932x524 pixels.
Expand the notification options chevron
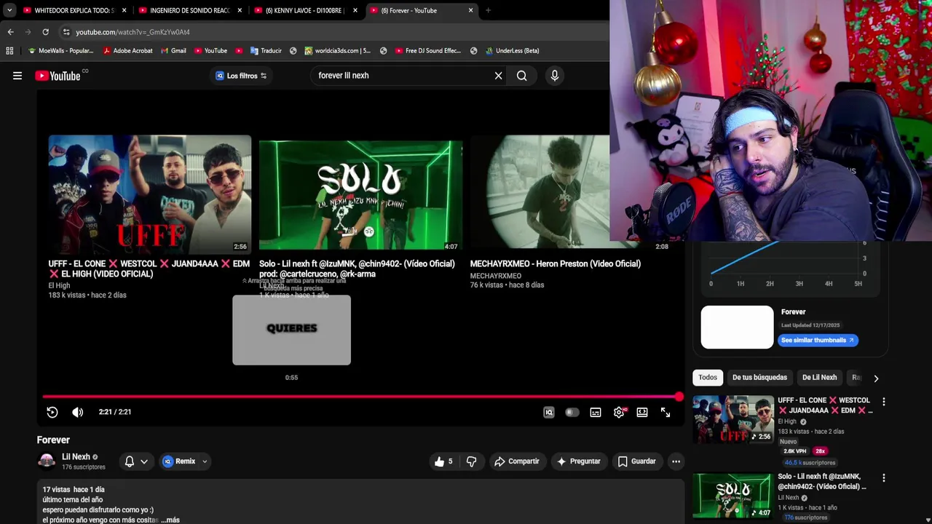click(x=144, y=461)
